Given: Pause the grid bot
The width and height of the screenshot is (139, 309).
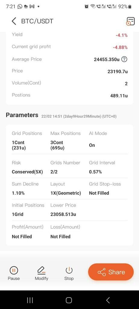Looking at the screenshot, I should click(14, 273).
